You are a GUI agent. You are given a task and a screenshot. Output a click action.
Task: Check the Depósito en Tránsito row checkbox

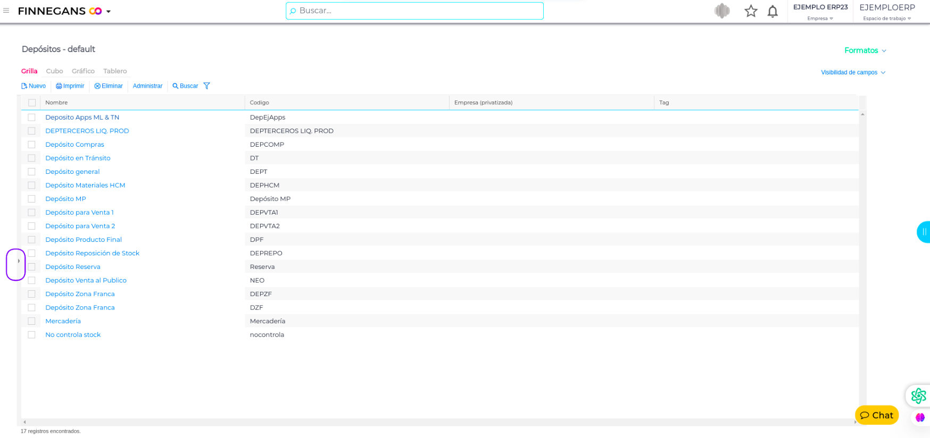coord(32,158)
